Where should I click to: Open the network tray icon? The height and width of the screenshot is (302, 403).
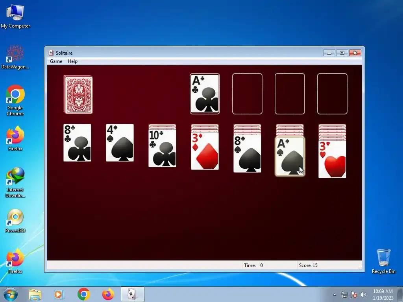(344, 295)
